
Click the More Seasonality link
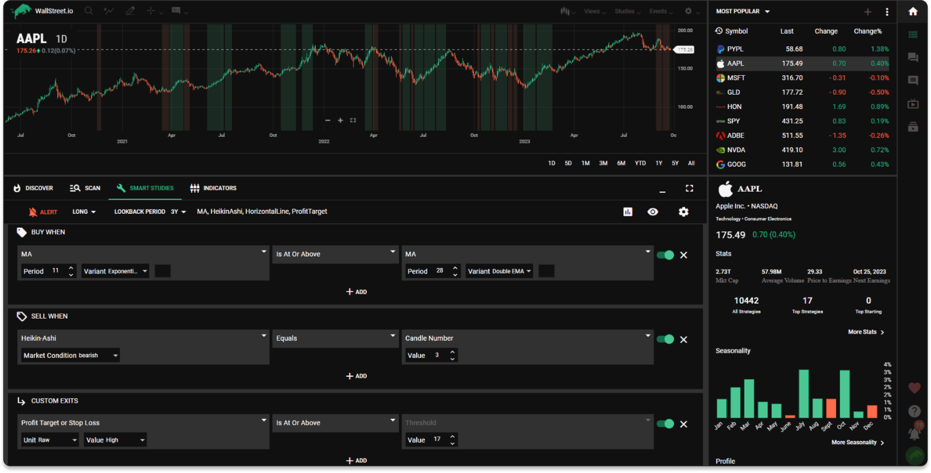point(858,442)
